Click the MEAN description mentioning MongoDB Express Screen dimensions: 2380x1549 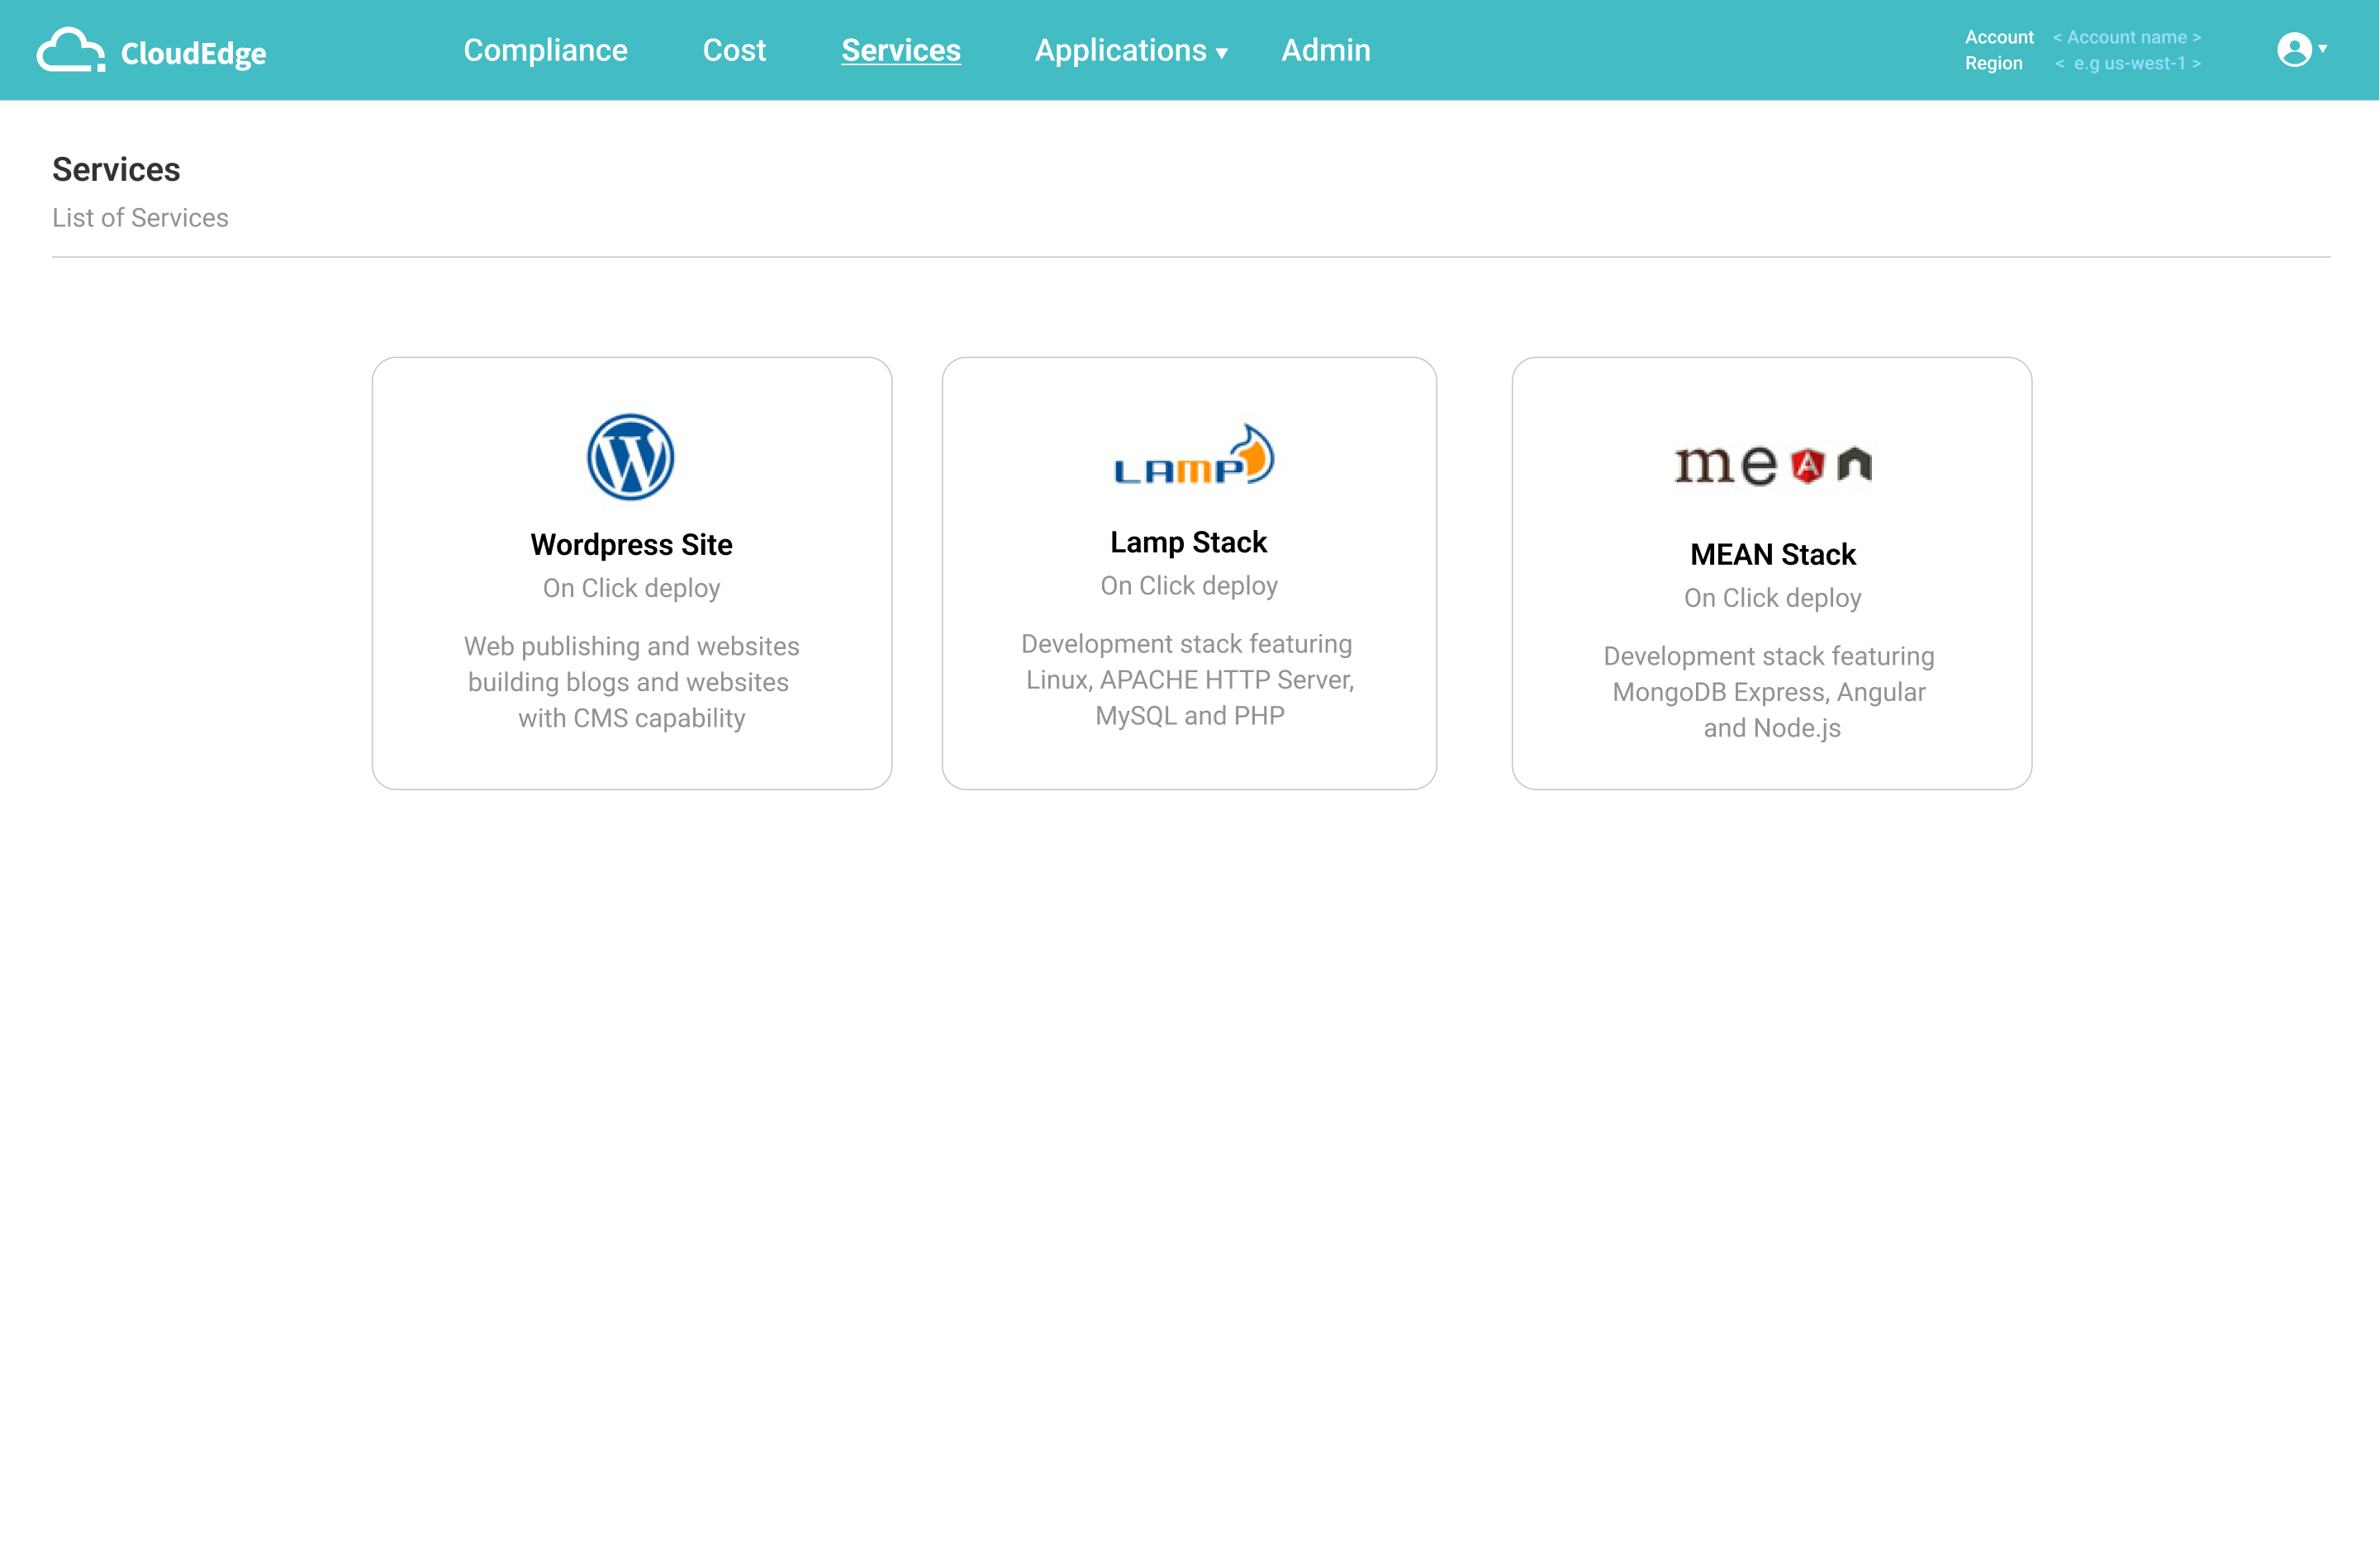(1770, 692)
